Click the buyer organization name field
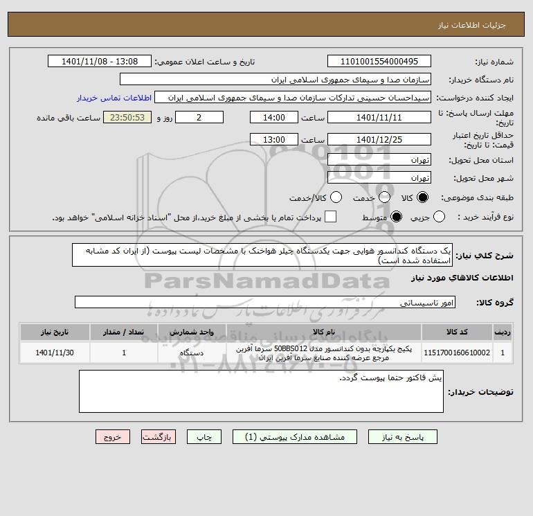533x516 pixels. [275, 80]
